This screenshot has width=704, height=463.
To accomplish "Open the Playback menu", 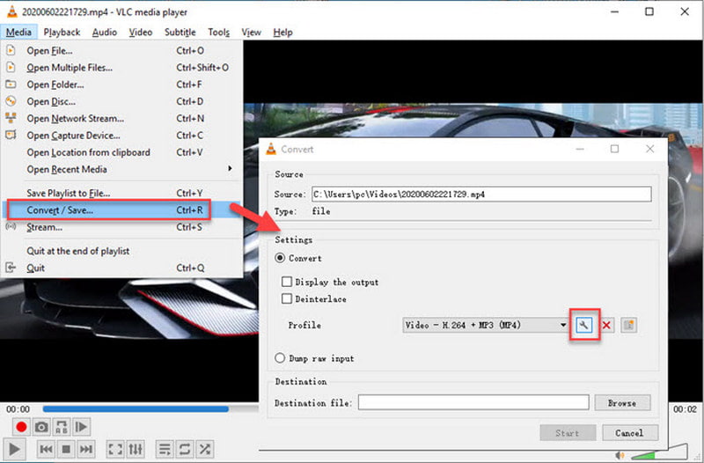I will tap(62, 32).
